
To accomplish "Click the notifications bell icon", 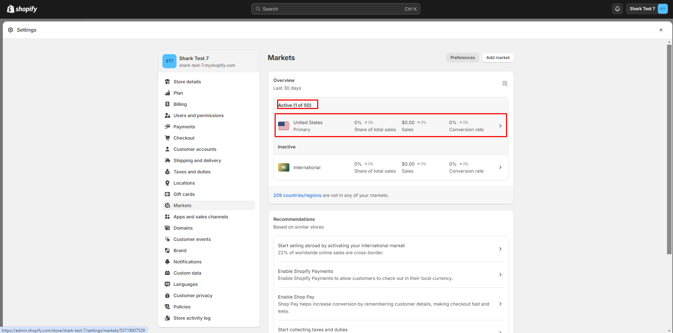I will [x=617, y=9].
